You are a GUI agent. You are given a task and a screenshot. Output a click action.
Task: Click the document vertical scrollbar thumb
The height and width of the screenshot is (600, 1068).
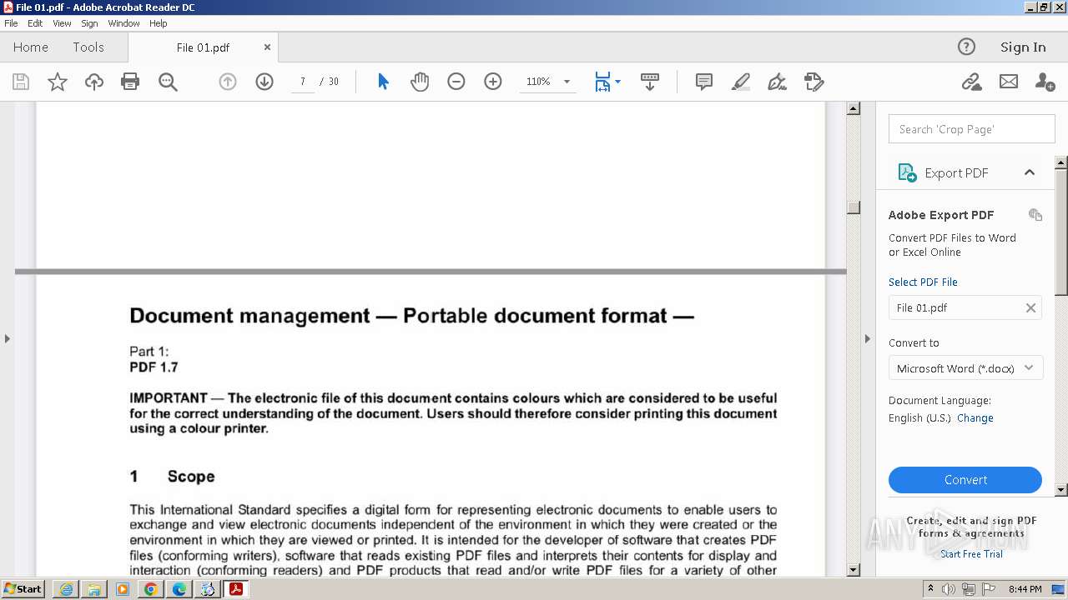click(854, 207)
